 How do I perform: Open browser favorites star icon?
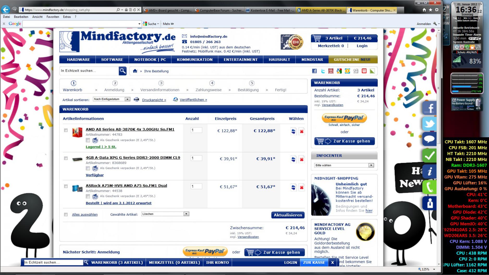pyautogui.click(x=430, y=10)
